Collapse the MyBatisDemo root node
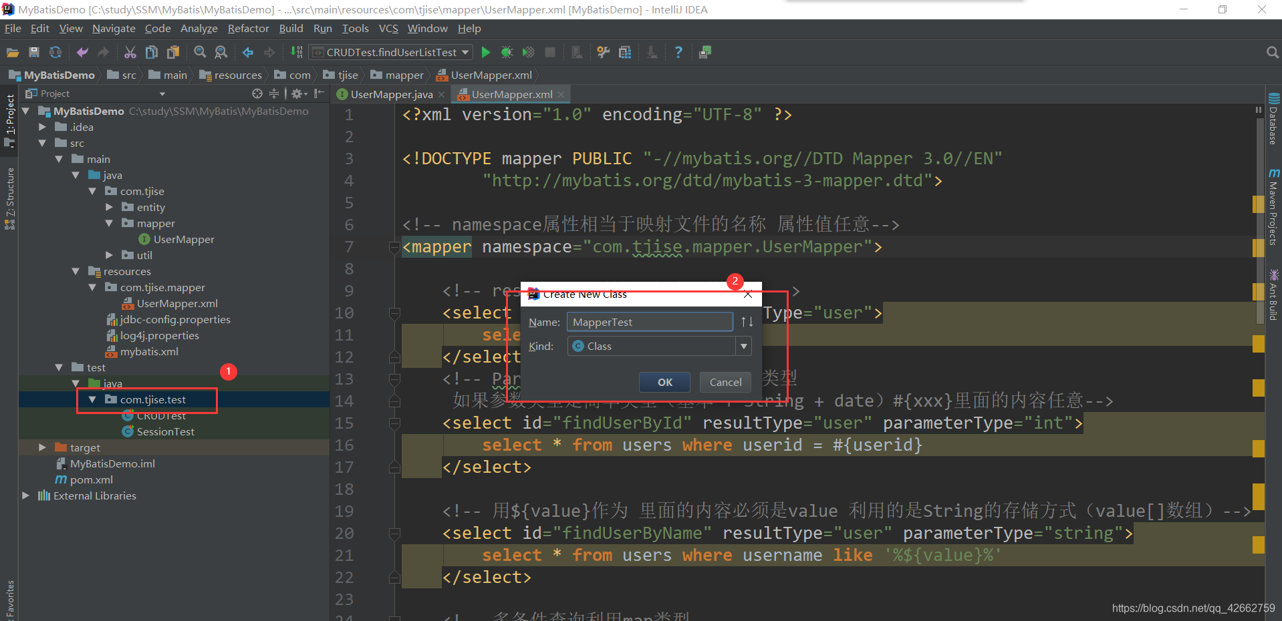The image size is (1282, 621). tap(25, 111)
